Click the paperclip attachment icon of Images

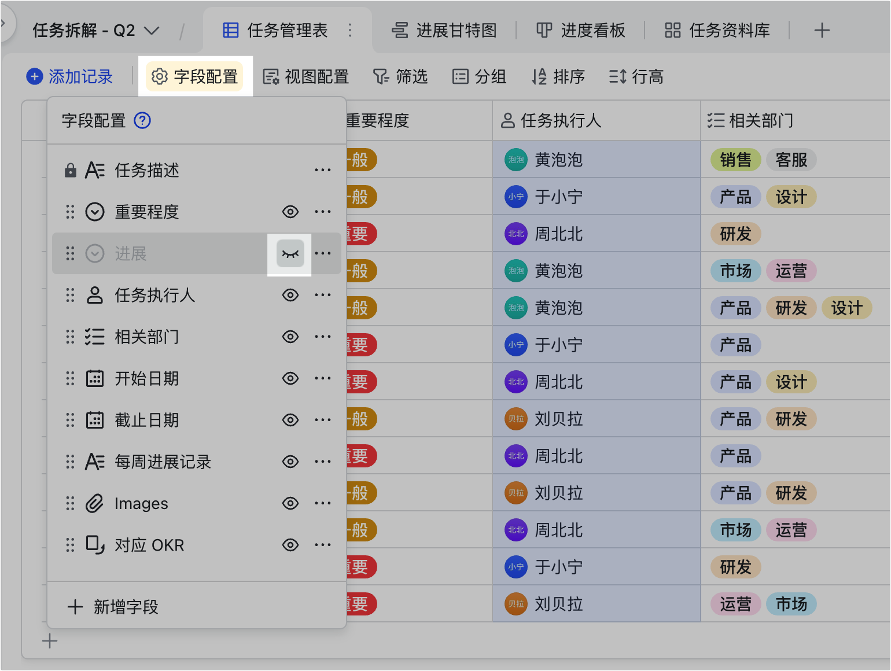coord(95,503)
